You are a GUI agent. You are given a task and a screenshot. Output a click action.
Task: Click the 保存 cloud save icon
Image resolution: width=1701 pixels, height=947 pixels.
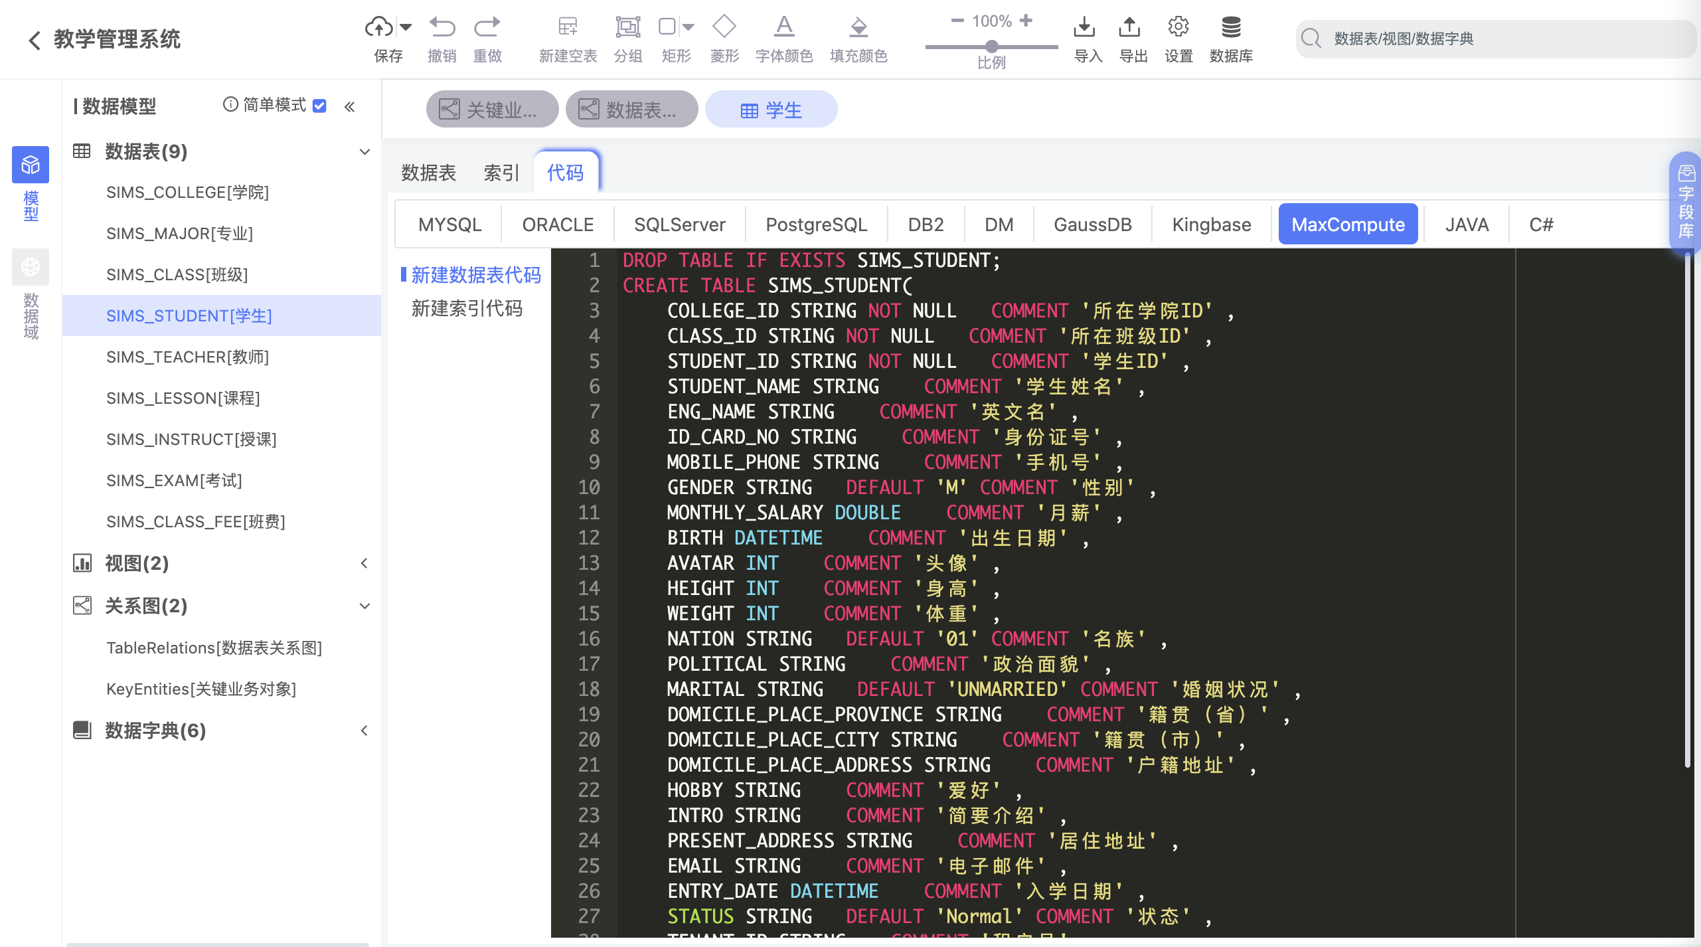point(379,27)
